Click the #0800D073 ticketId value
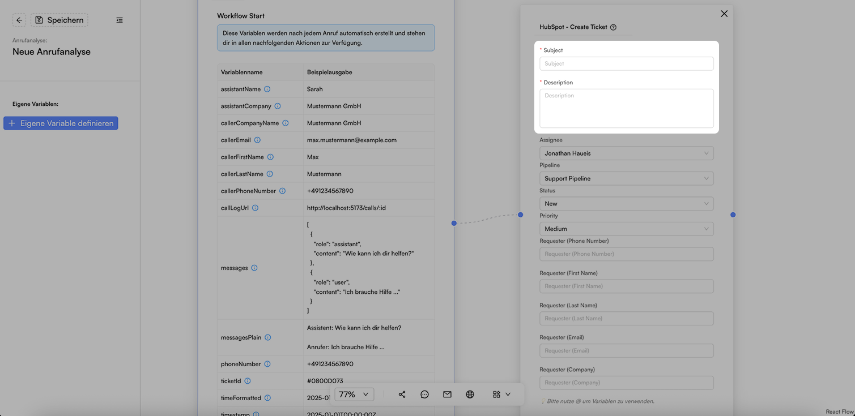855x416 pixels. pyautogui.click(x=325, y=381)
